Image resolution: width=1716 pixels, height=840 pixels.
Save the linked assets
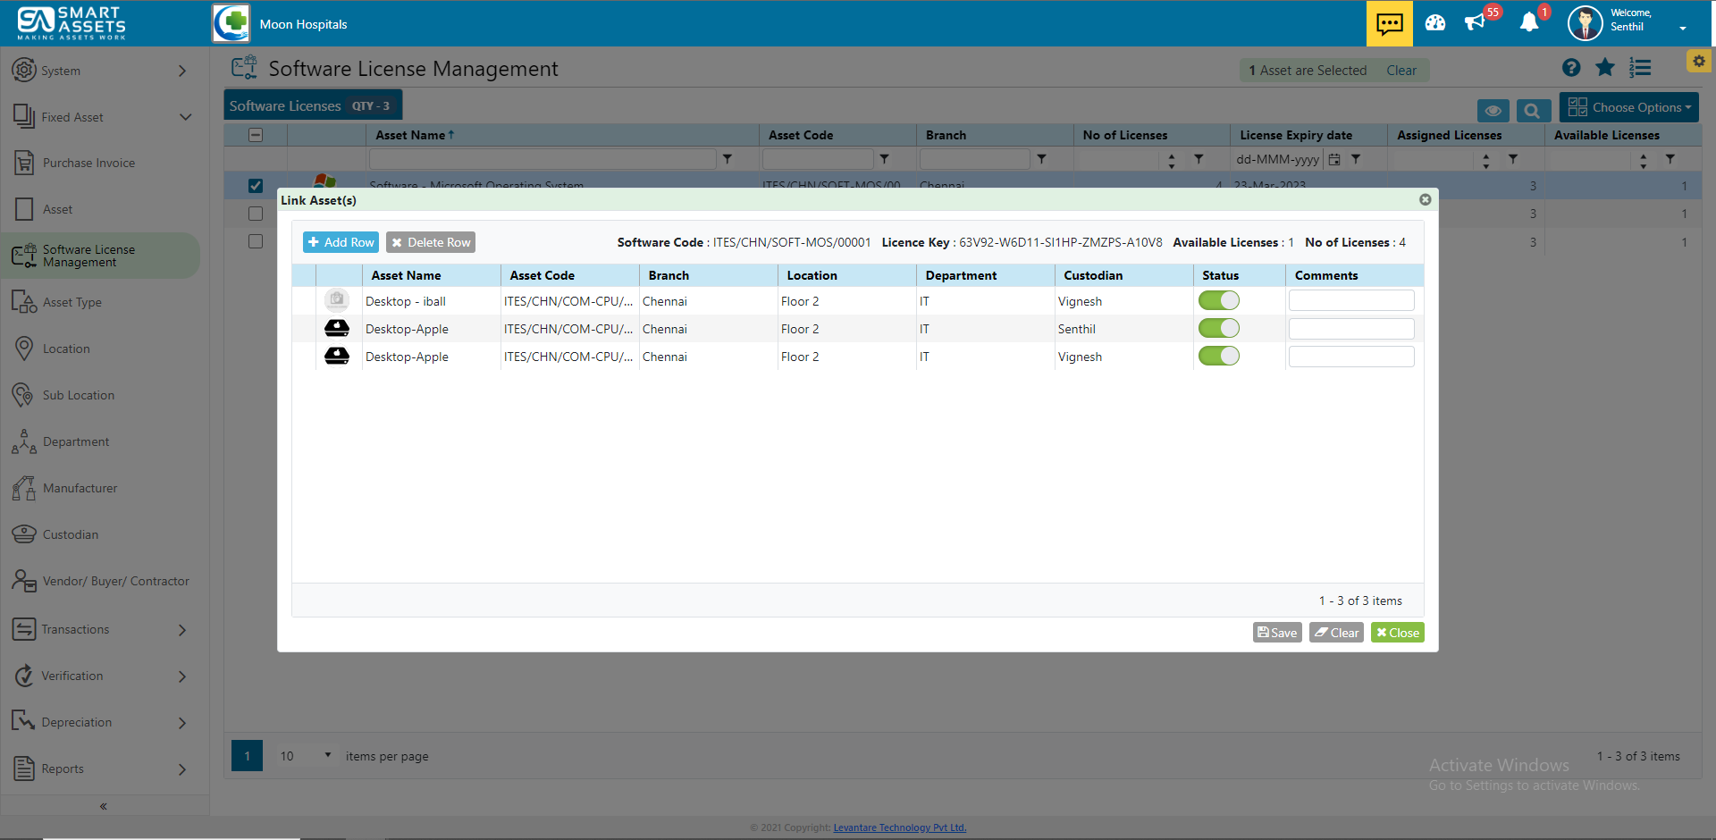tap(1276, 633)
